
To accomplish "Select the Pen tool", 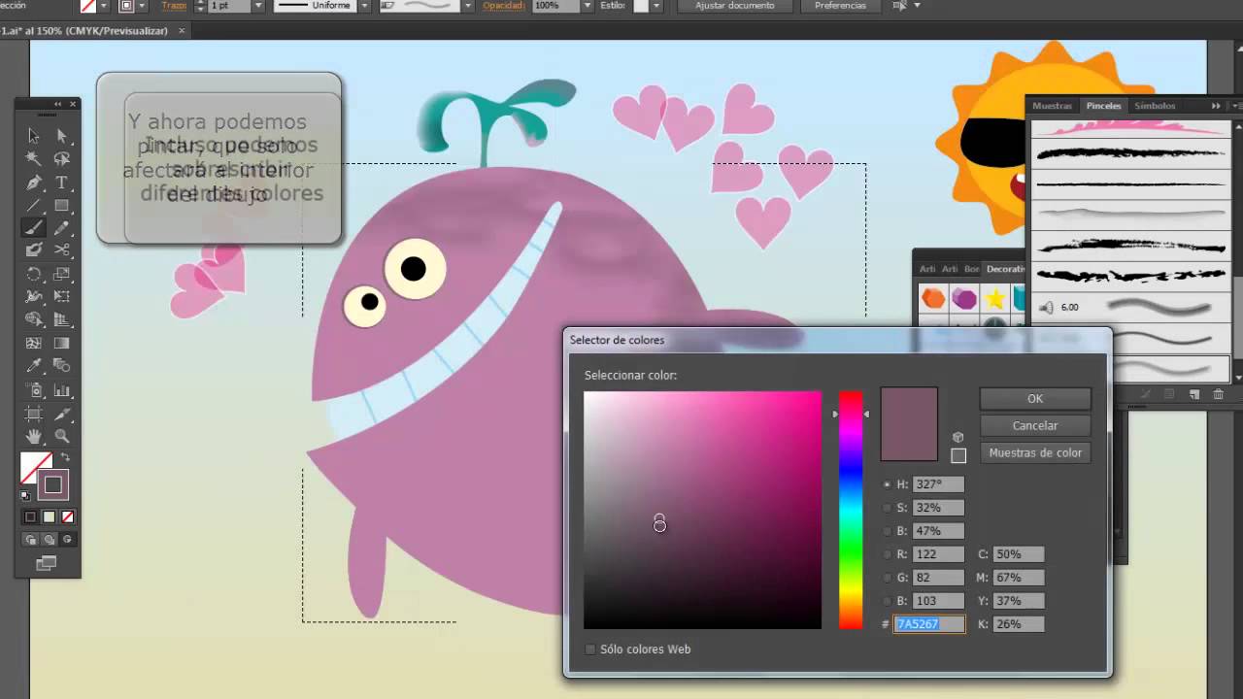I will pos(34,182).
